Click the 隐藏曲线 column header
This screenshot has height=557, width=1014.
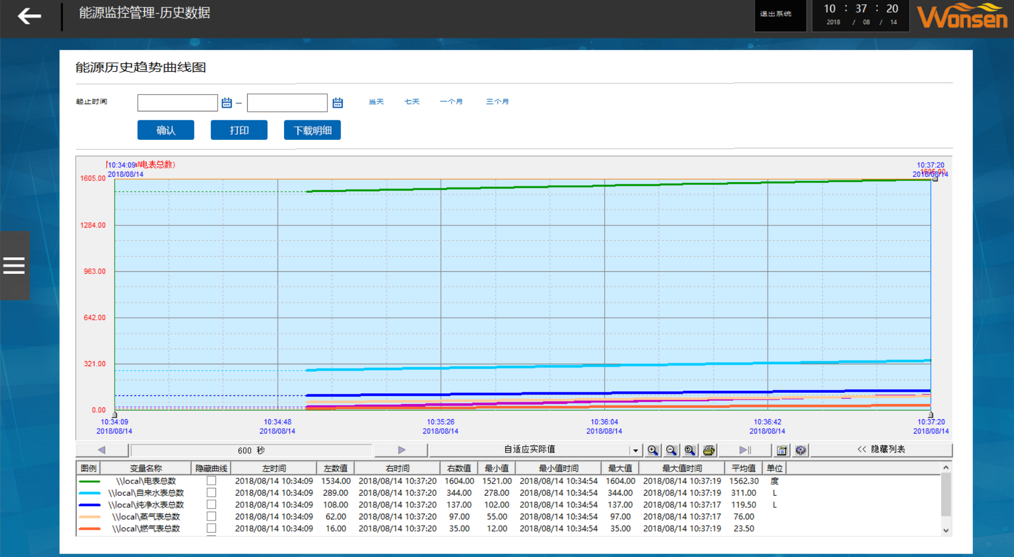pyautogui.click(x=211, y=468)
